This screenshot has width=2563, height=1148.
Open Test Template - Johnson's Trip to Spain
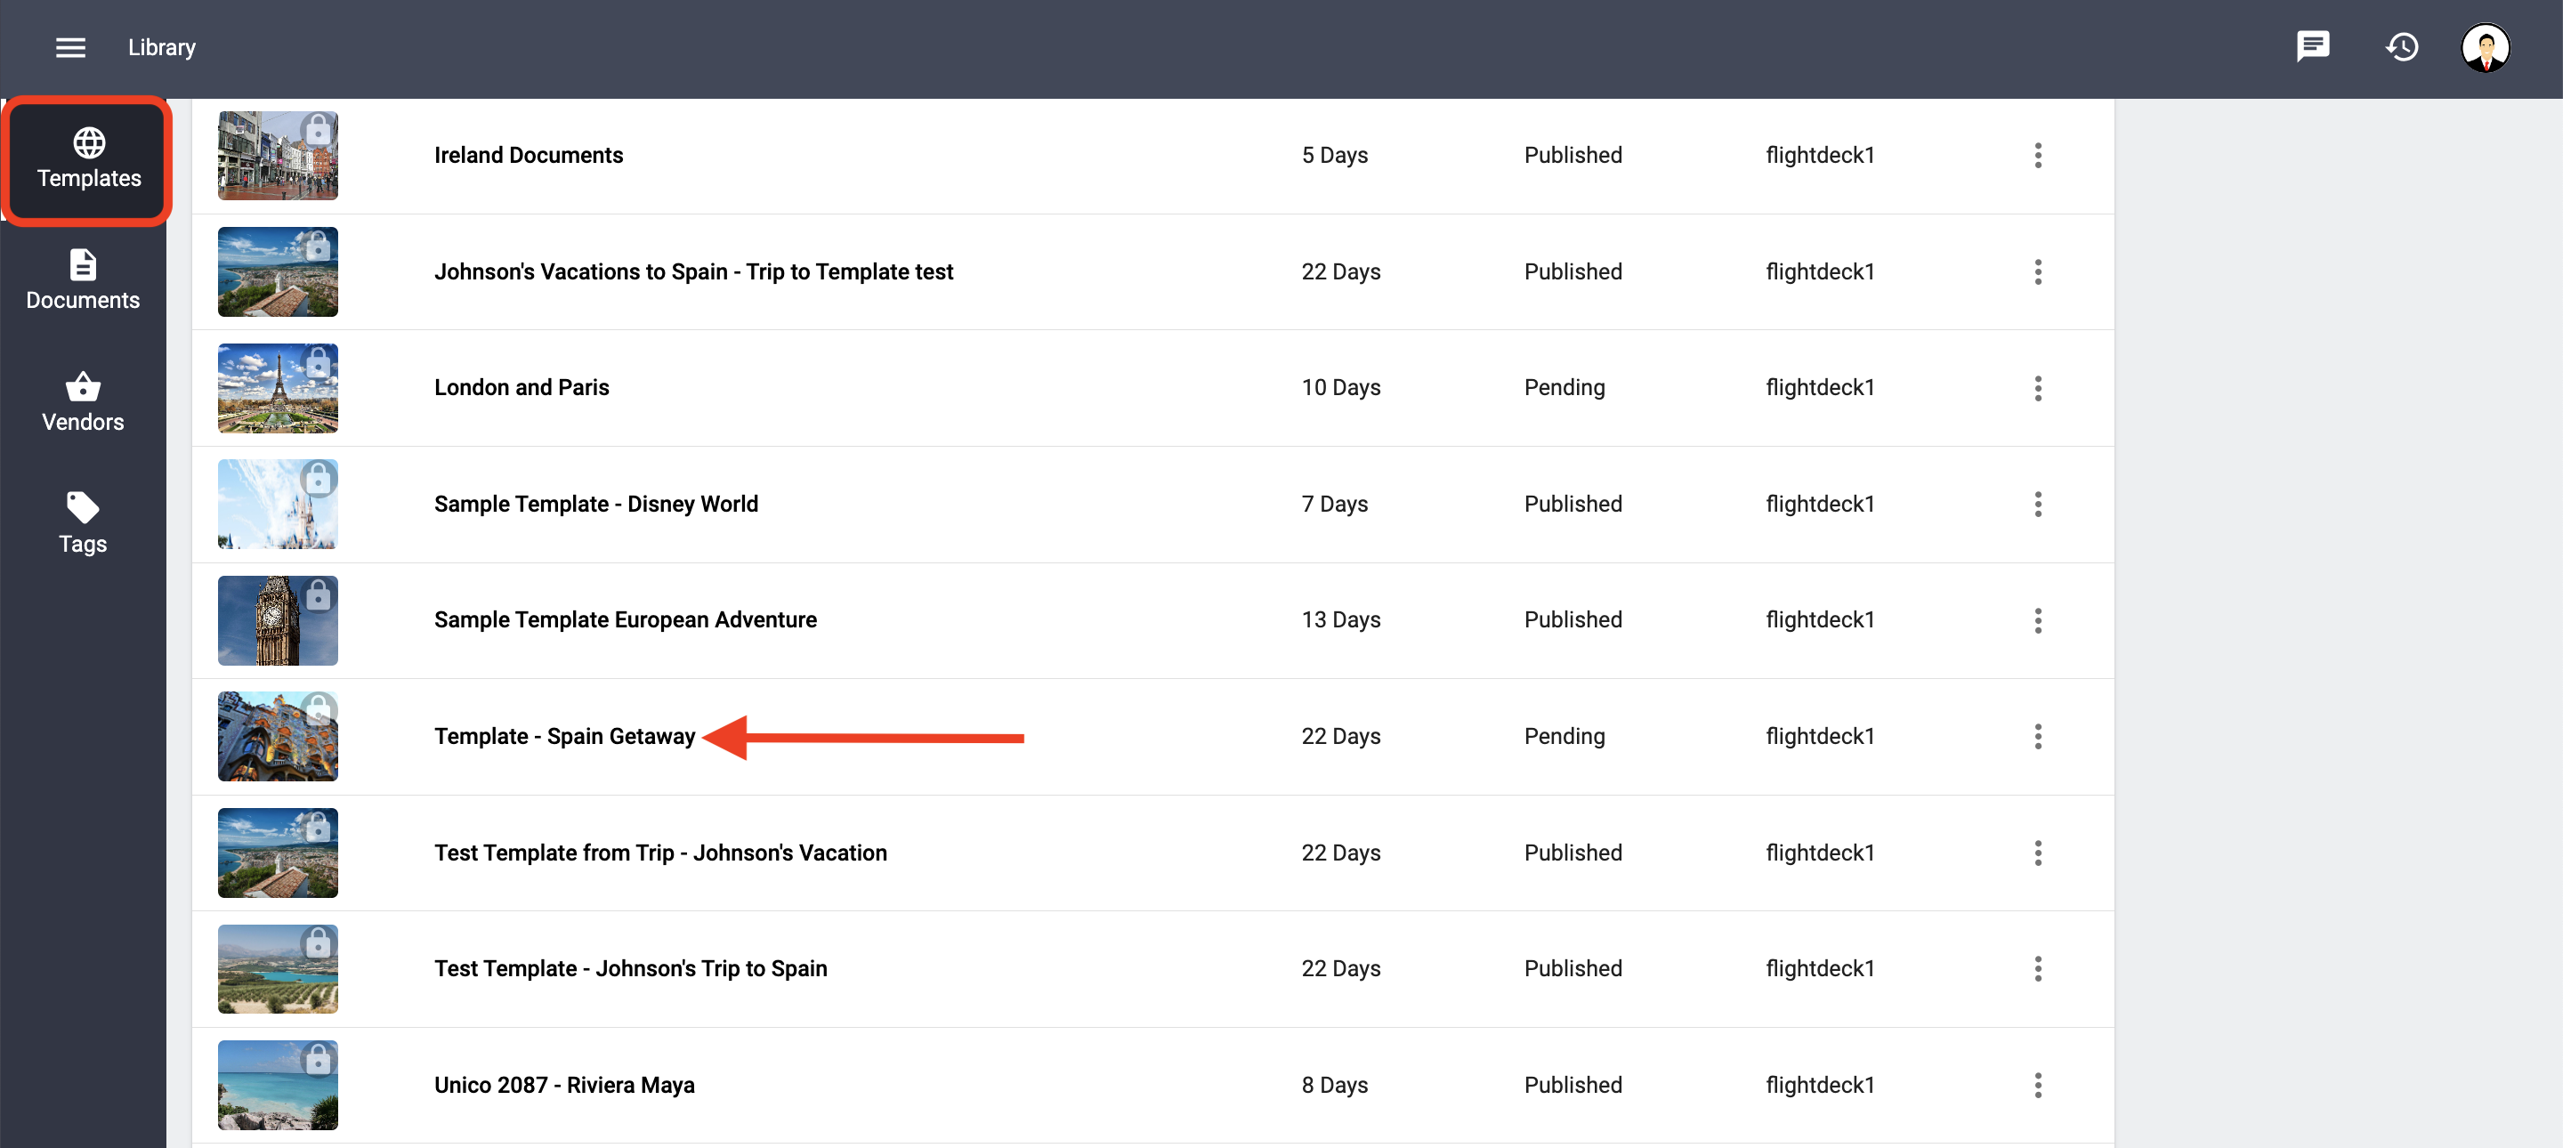(x=631, y=969)
